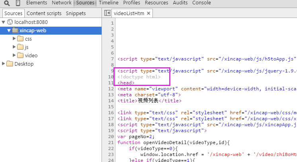Switch to Content scripts sub-tab
297x162 pixels.
[x=44, y=14]
